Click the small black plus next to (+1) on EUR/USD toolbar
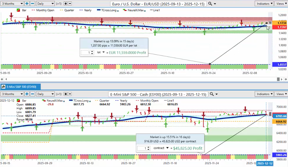The height and width of the screenshot is (167, 288). coord(66,4)
